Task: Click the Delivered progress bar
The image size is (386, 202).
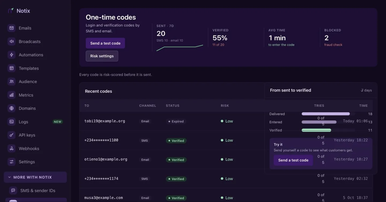Action: 326,114
